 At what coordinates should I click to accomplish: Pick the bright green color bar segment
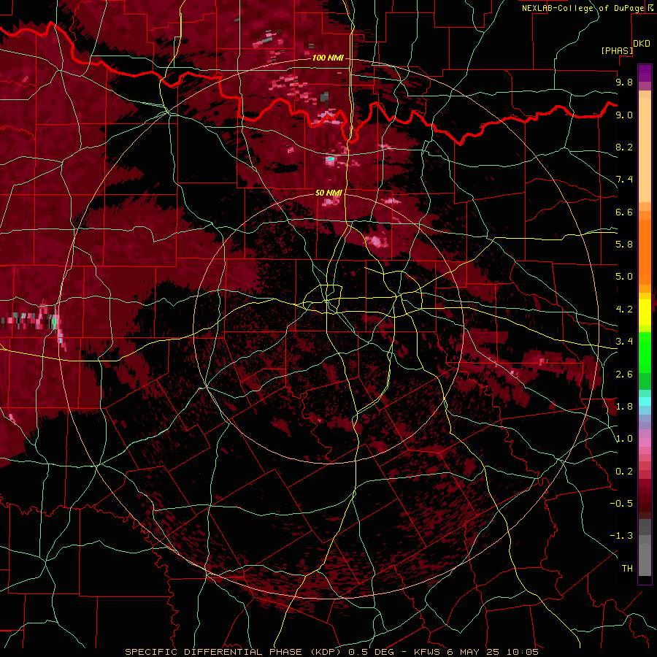coord(645,352)
